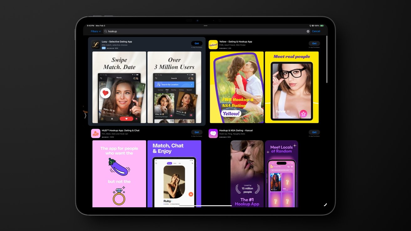The width and height of the screenshot is (411, 231).
Task: Open the HUD app icon
Action: 96,133
